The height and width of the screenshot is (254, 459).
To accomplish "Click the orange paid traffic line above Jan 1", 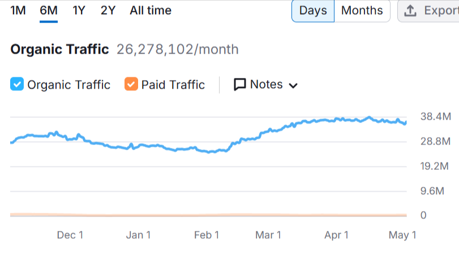I will 138,215.
